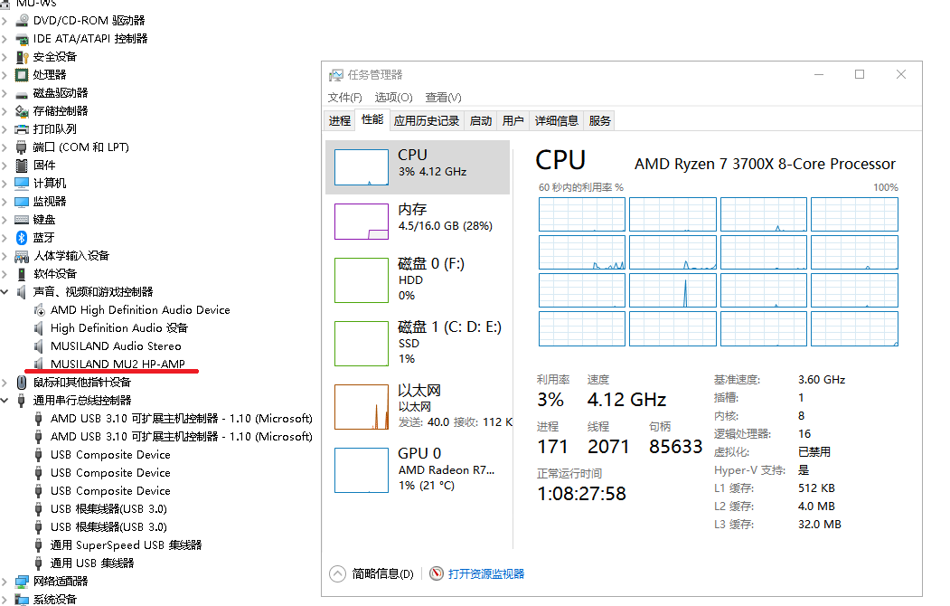Click the 打印队列 printer queue icon
The image size is (950, 606).
tap(23, 128)
